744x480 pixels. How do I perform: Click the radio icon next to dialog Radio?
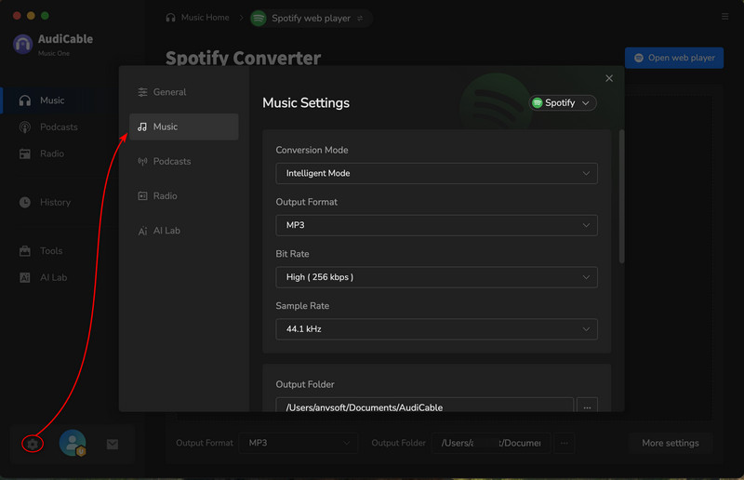pyautogui.click(x=142, y=196)
